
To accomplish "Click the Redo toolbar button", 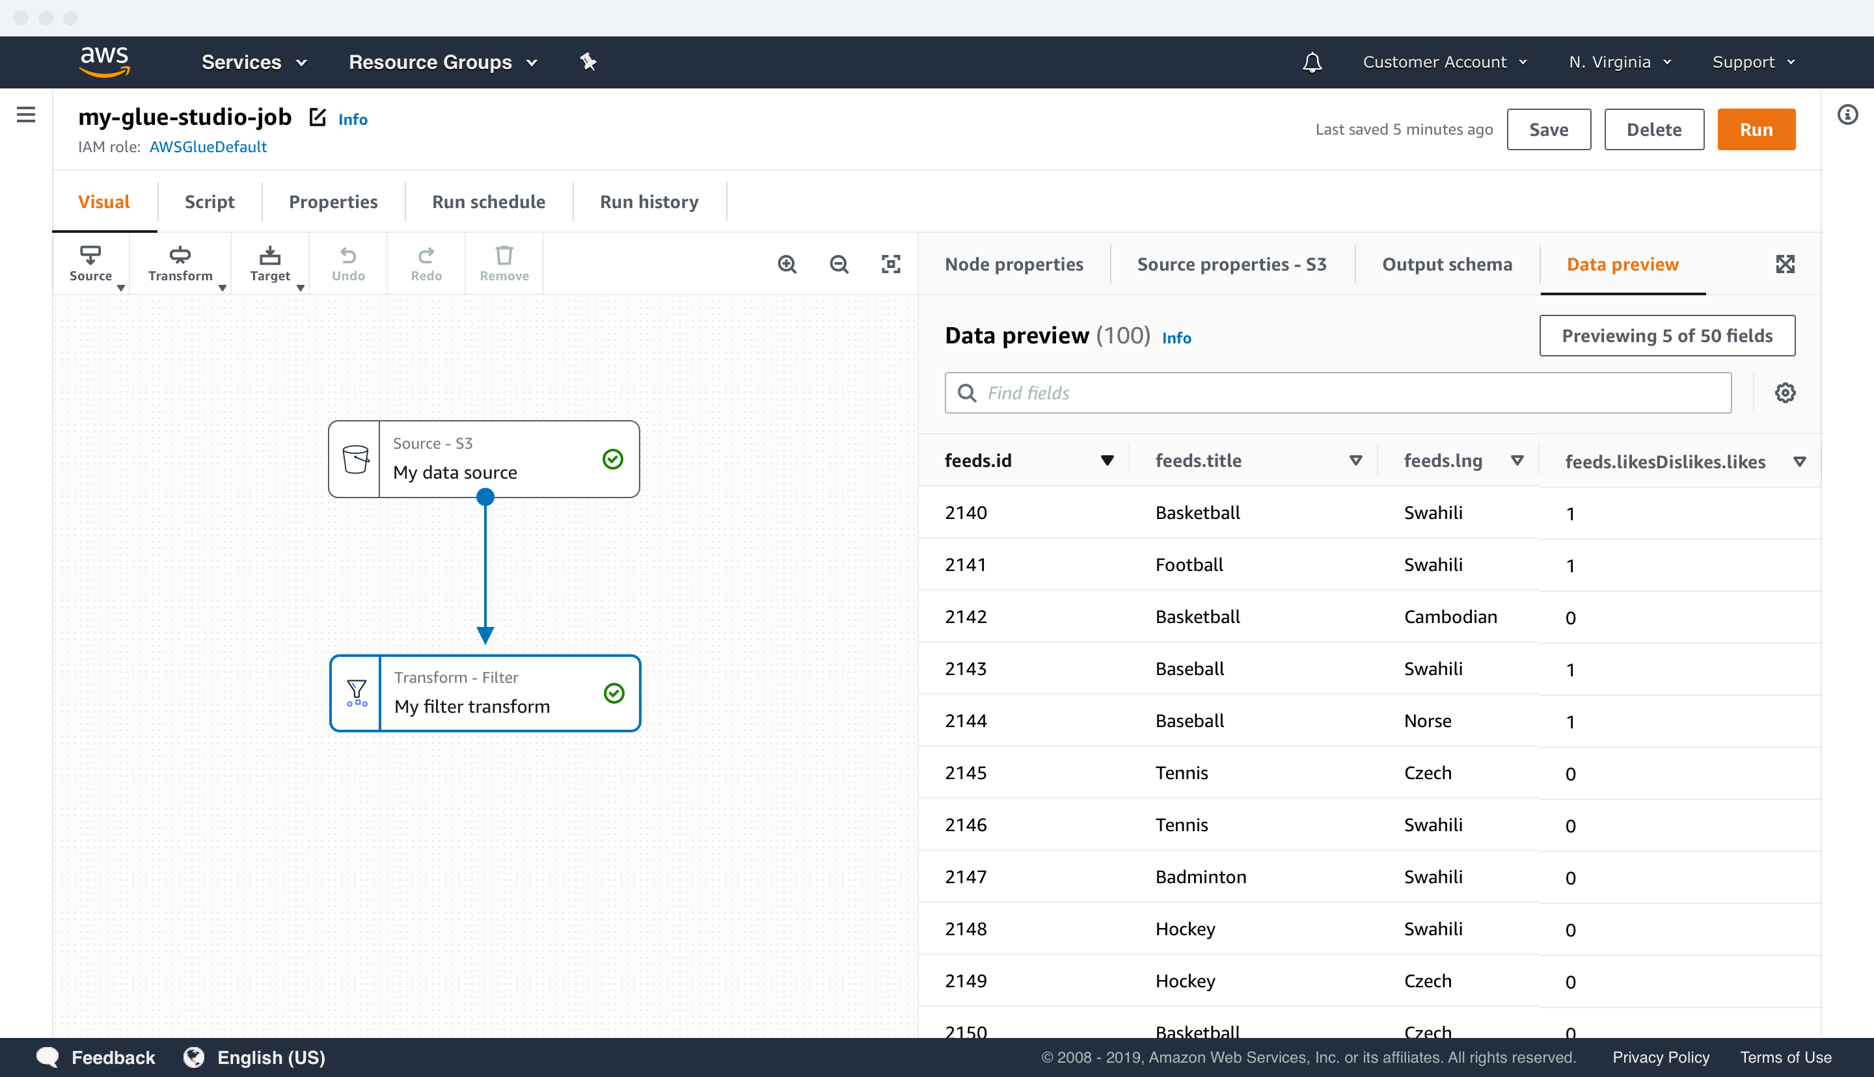I will pyautogui.click(x=426, y=264).
